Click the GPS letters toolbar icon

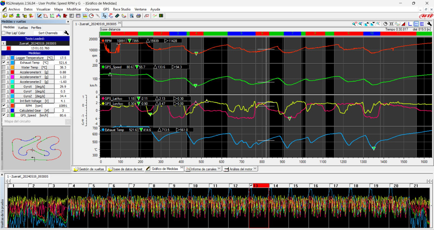59,16
